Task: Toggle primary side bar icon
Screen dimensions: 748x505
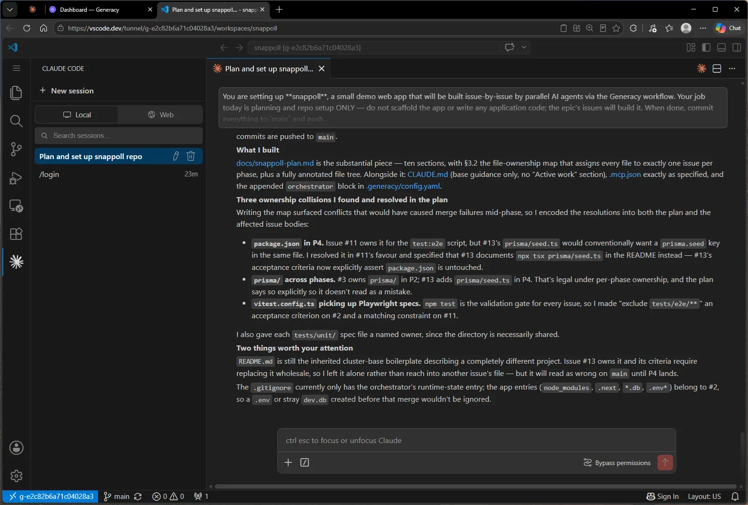Action: (x=706, y=47)
